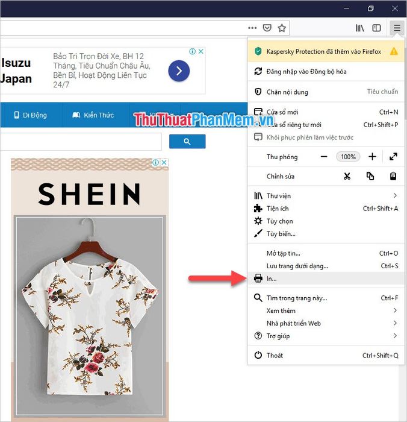Click the paintbrush Tùy biến icon
The height and width of the screenshot is (422, 407).
coord(258,234)
